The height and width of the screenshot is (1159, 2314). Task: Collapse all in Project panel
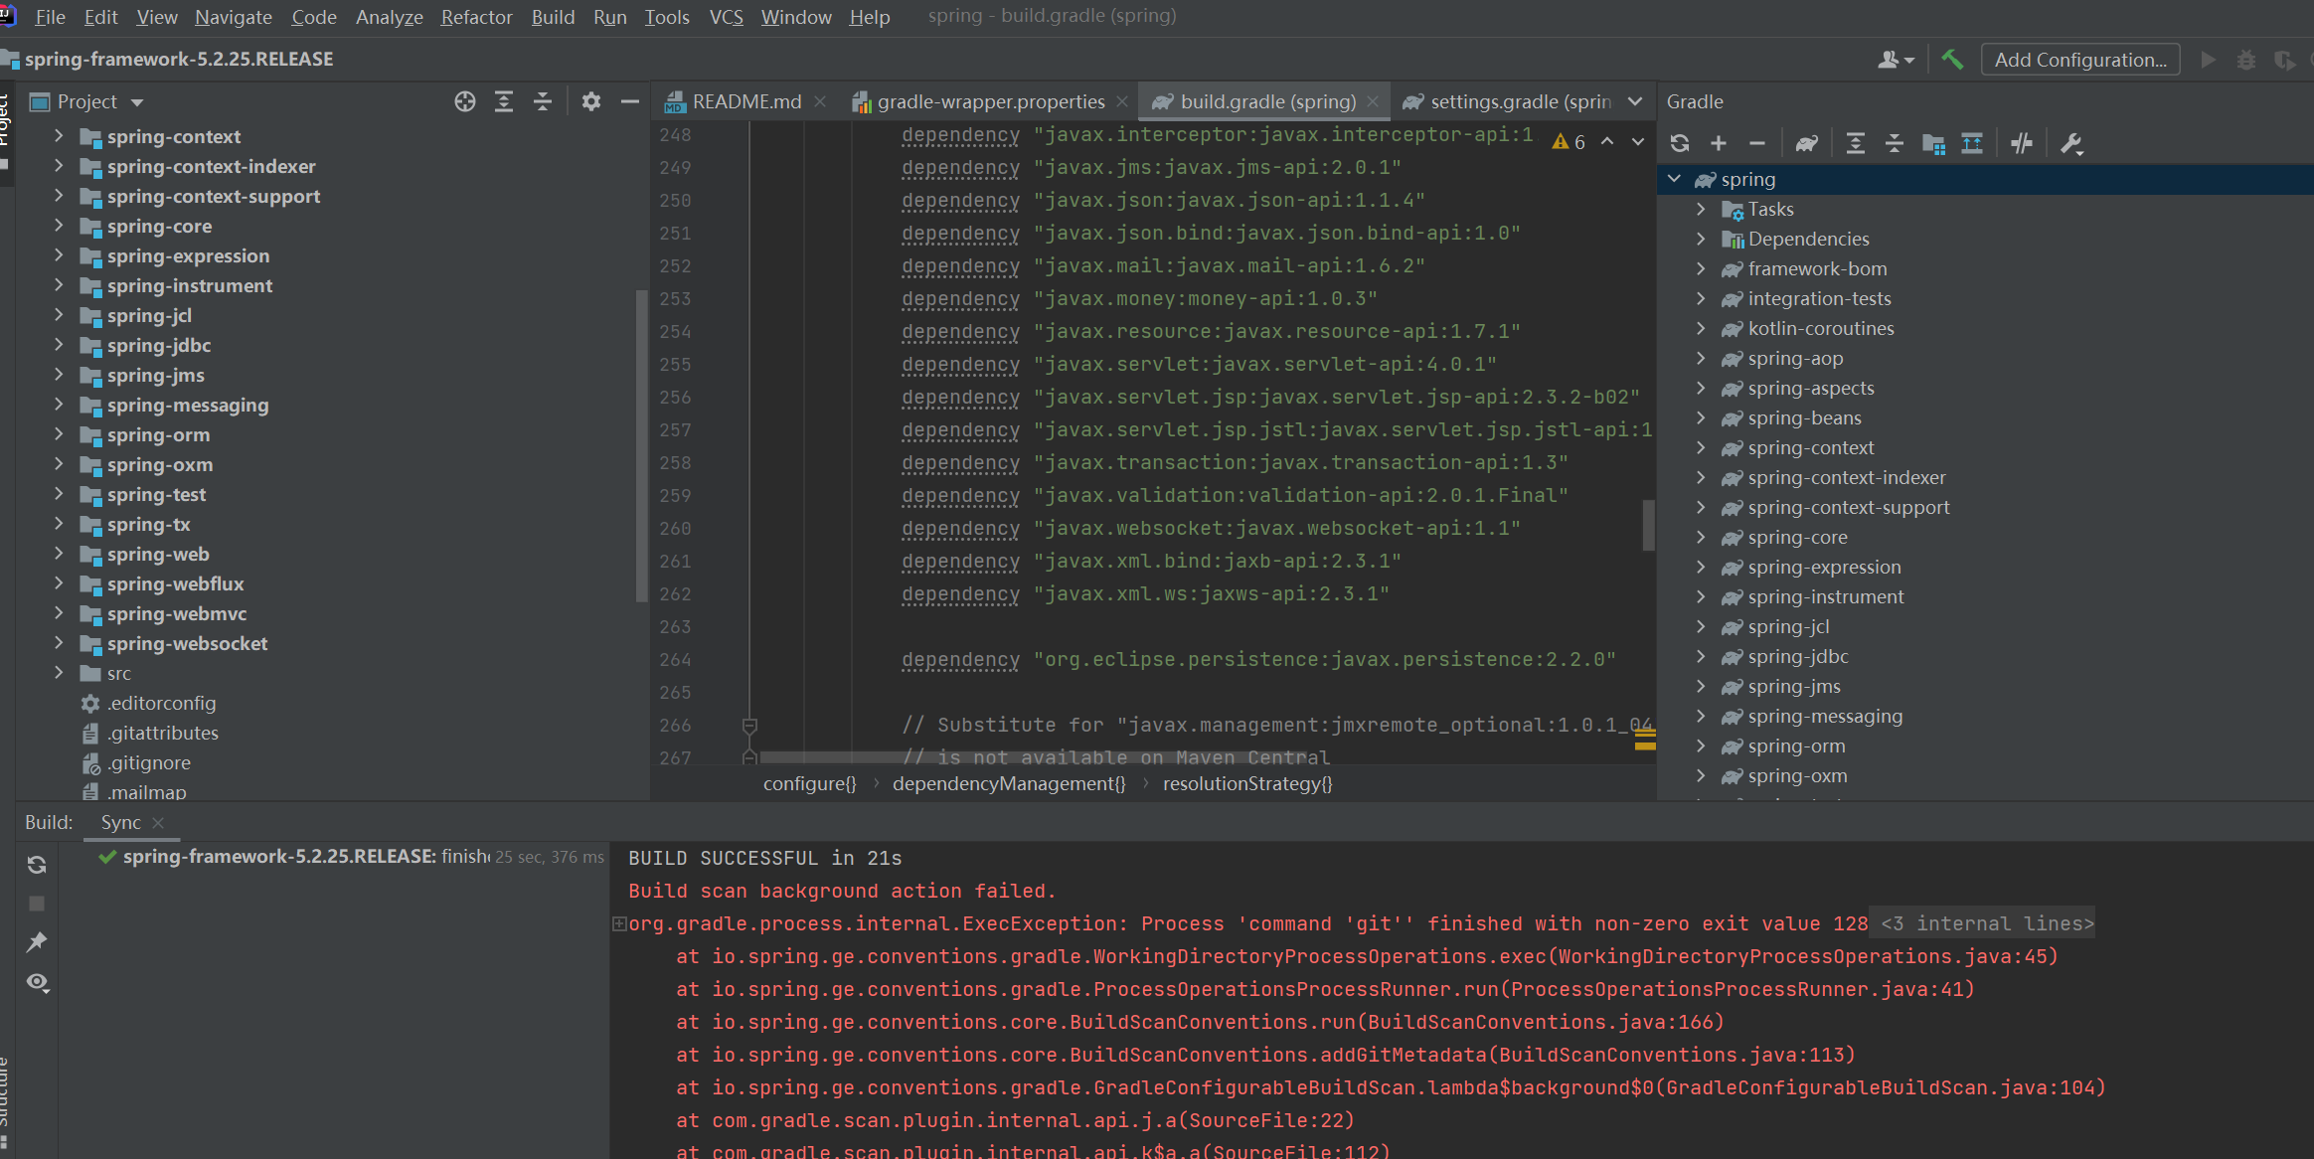pos(543,101)
